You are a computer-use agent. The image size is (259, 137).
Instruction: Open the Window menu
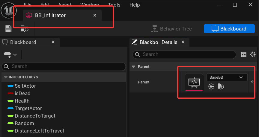(90, 5)
